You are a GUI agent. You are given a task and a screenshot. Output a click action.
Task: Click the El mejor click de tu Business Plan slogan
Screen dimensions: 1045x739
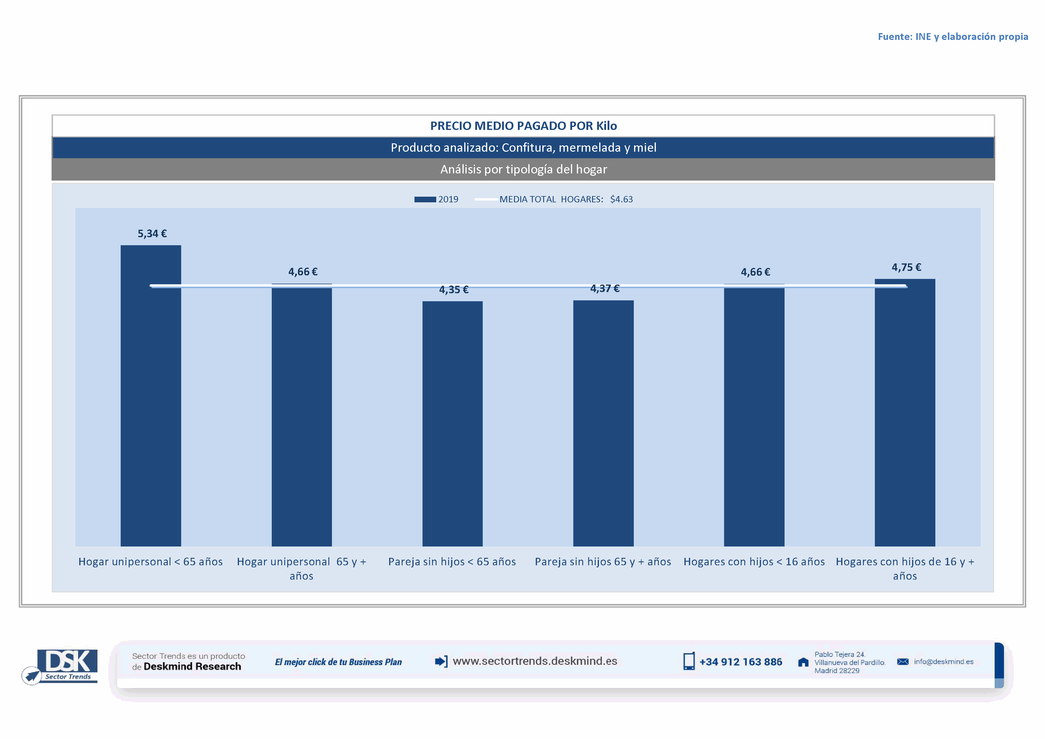point(338,662)
